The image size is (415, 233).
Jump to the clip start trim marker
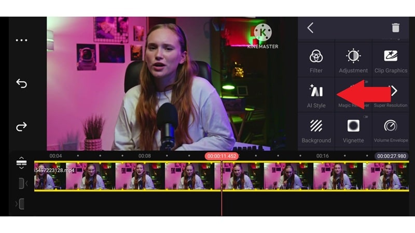[x=22, y=183]
